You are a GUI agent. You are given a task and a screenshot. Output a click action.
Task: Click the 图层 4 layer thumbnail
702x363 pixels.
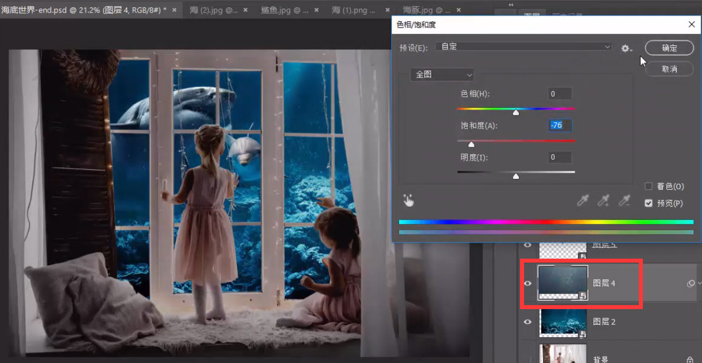pyautogui.click(x=563, y=283)
